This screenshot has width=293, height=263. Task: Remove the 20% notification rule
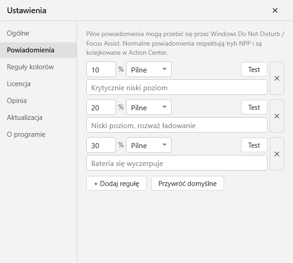tap(277, 116)
